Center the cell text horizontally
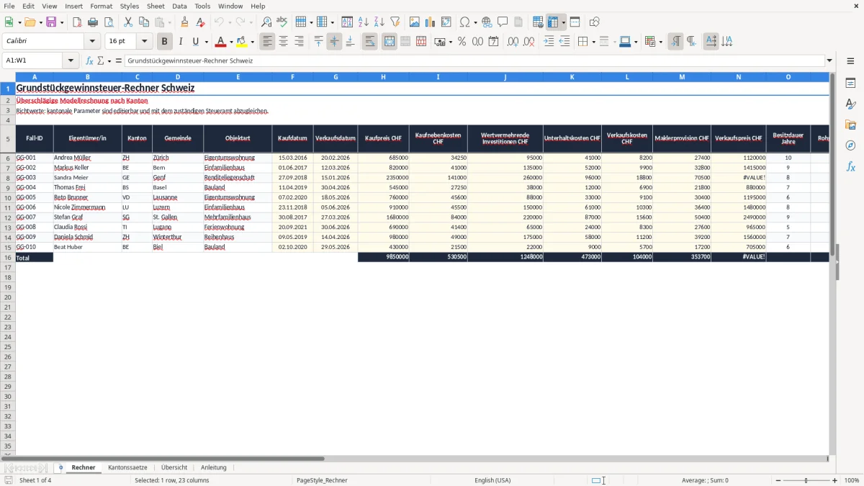864x486 pixels. [x=284, y=42]
